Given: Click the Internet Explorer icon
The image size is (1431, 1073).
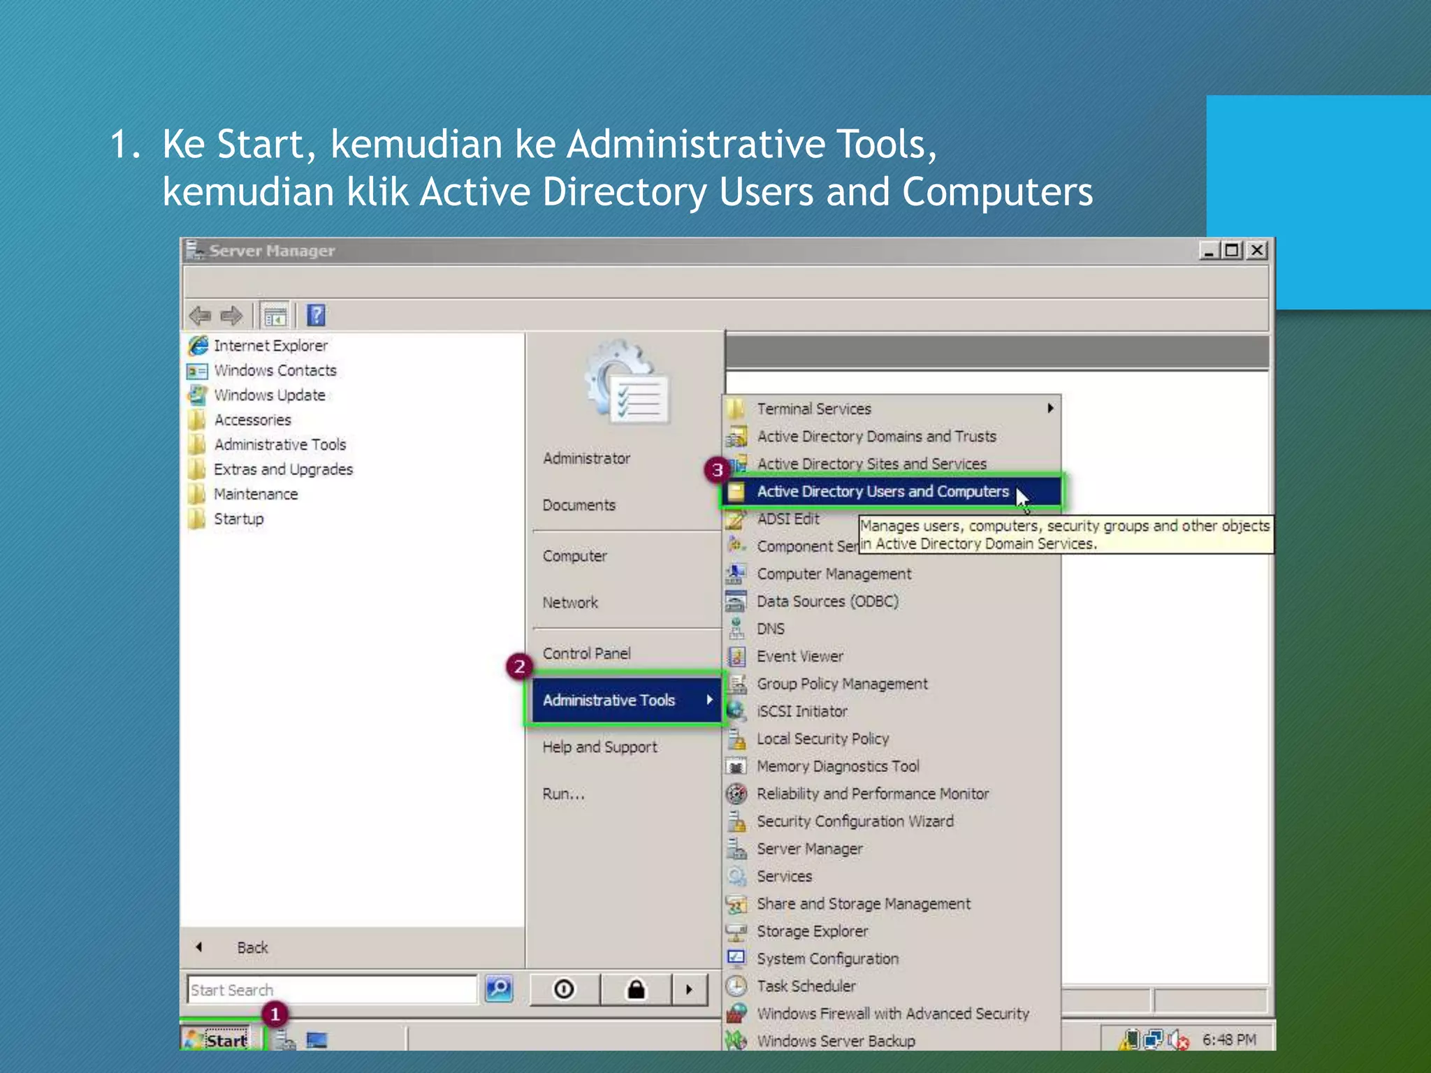Looking at the screenshot, I should coord(198,345).
